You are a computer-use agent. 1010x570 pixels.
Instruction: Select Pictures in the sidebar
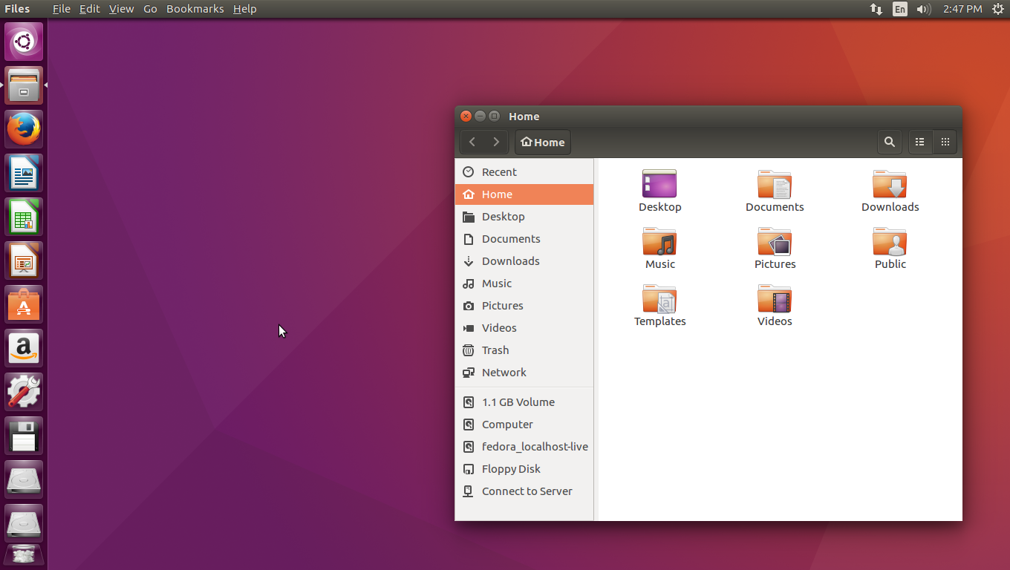pos(524,305)
